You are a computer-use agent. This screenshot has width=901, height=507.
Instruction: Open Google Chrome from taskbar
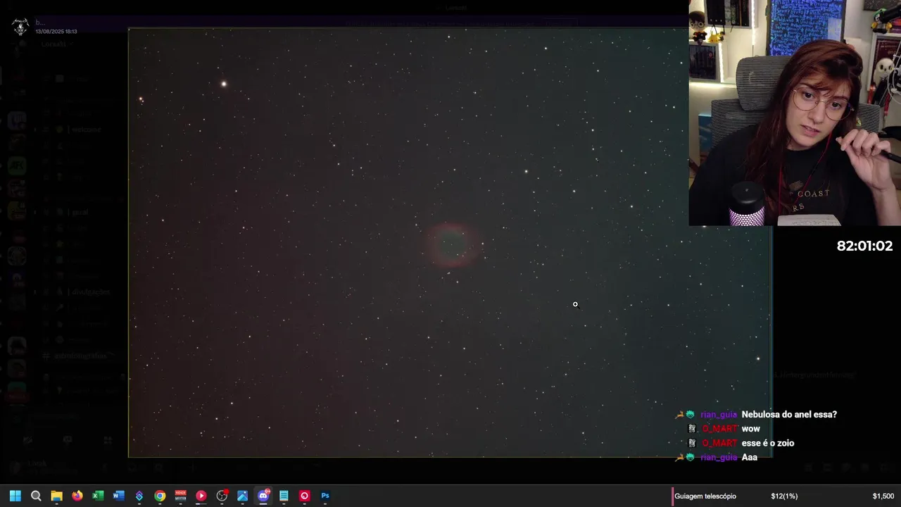click(160, 496)
